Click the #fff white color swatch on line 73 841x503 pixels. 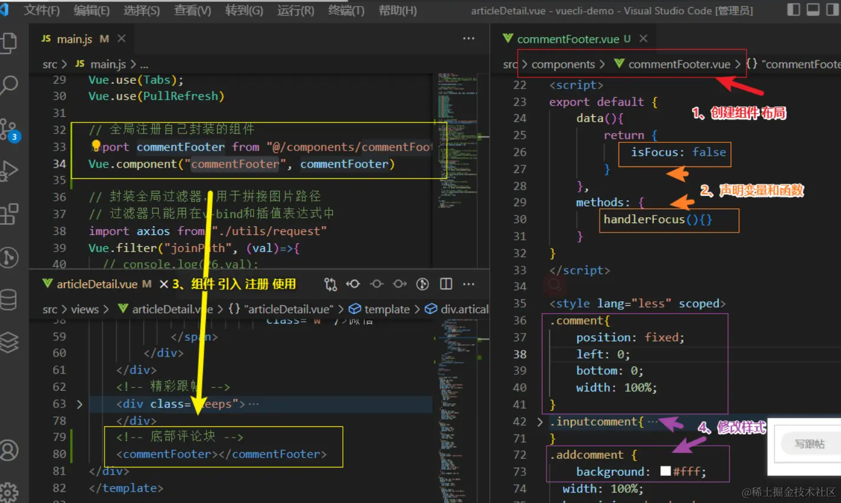pyautogui.click(x=666, y=471)
